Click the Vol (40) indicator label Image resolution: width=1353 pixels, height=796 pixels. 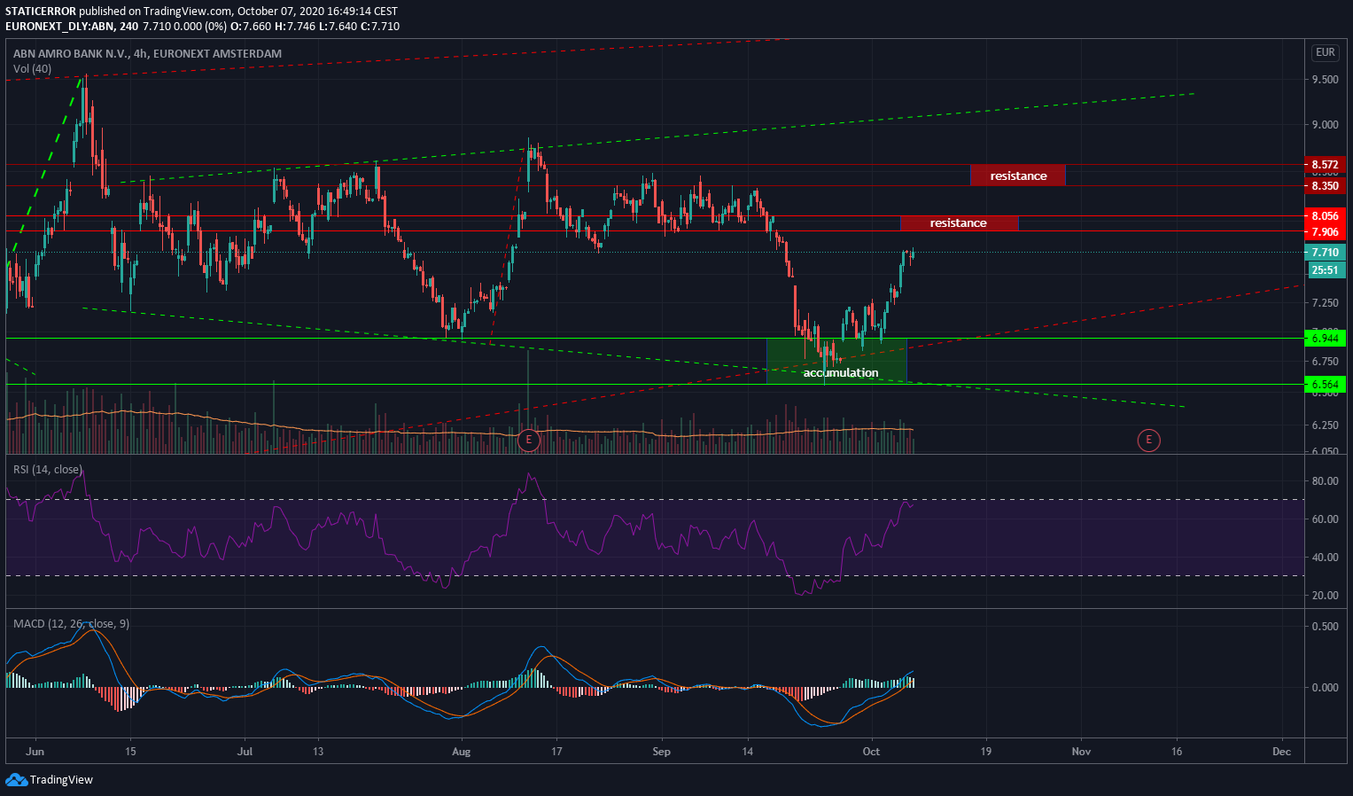32,68
